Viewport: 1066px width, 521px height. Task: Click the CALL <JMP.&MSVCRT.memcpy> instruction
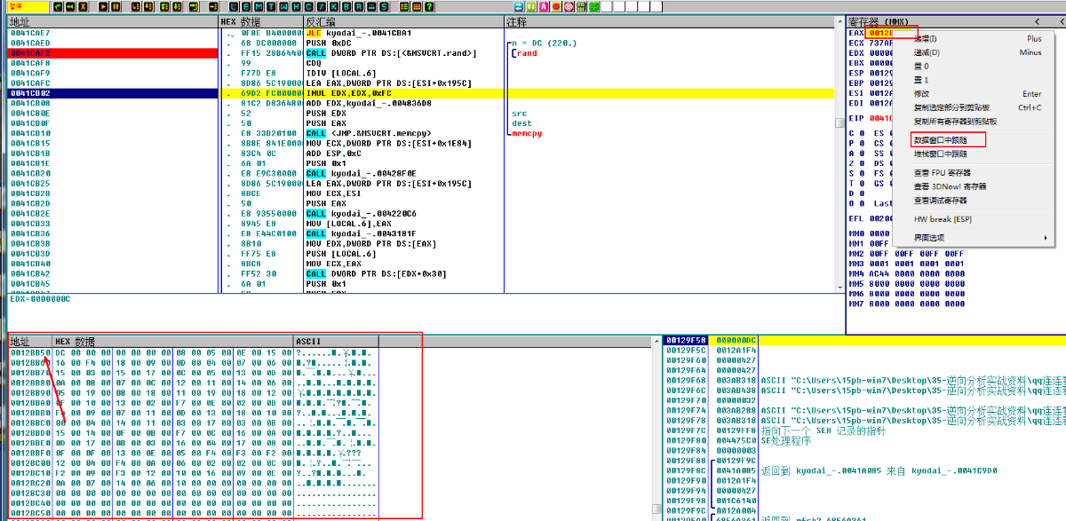(370, 134)
